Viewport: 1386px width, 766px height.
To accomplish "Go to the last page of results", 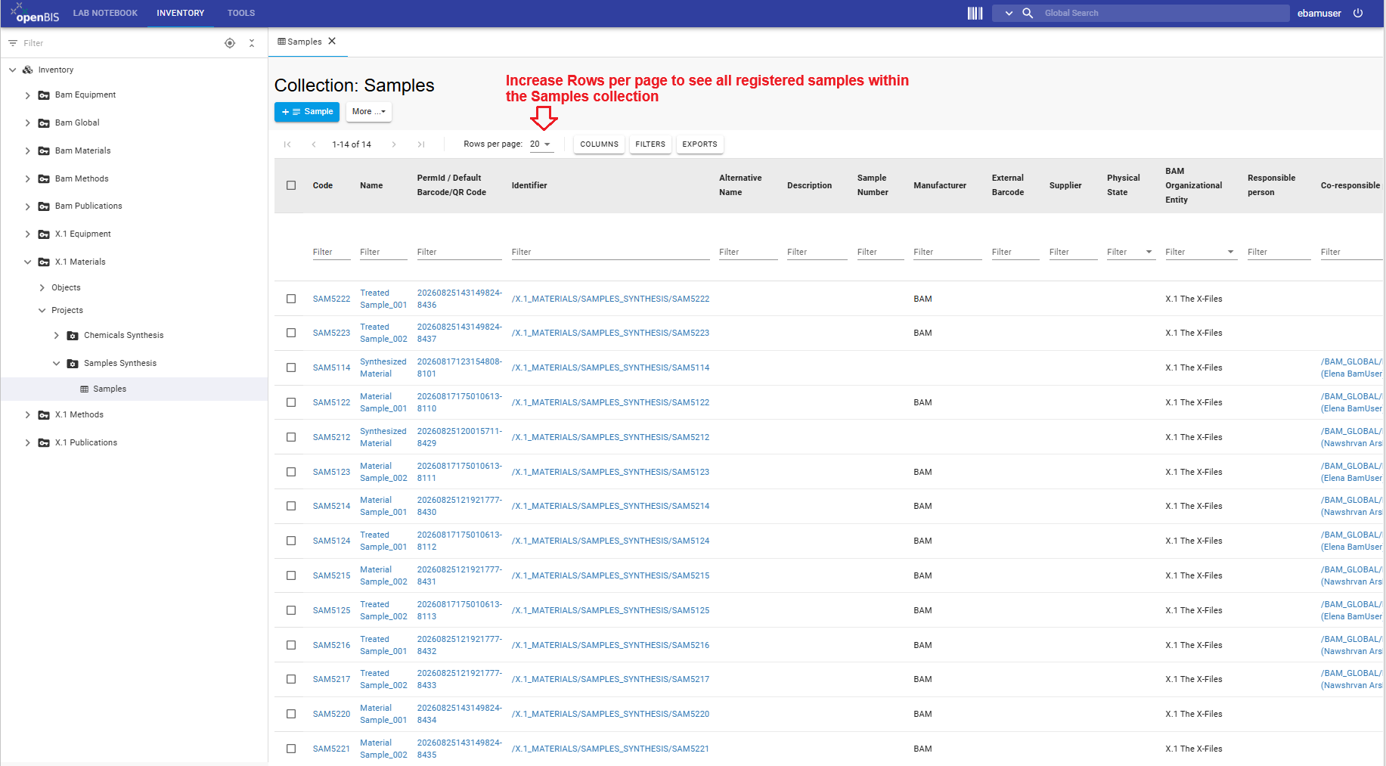I will point(421,144).
